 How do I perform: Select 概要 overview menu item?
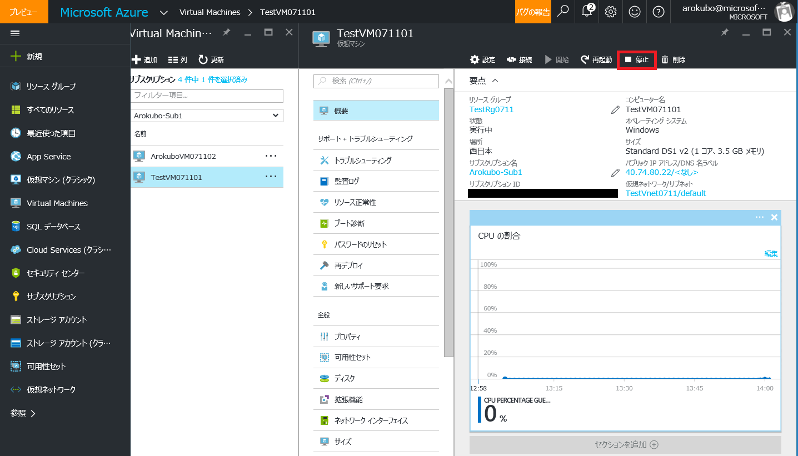coord(376,111)
